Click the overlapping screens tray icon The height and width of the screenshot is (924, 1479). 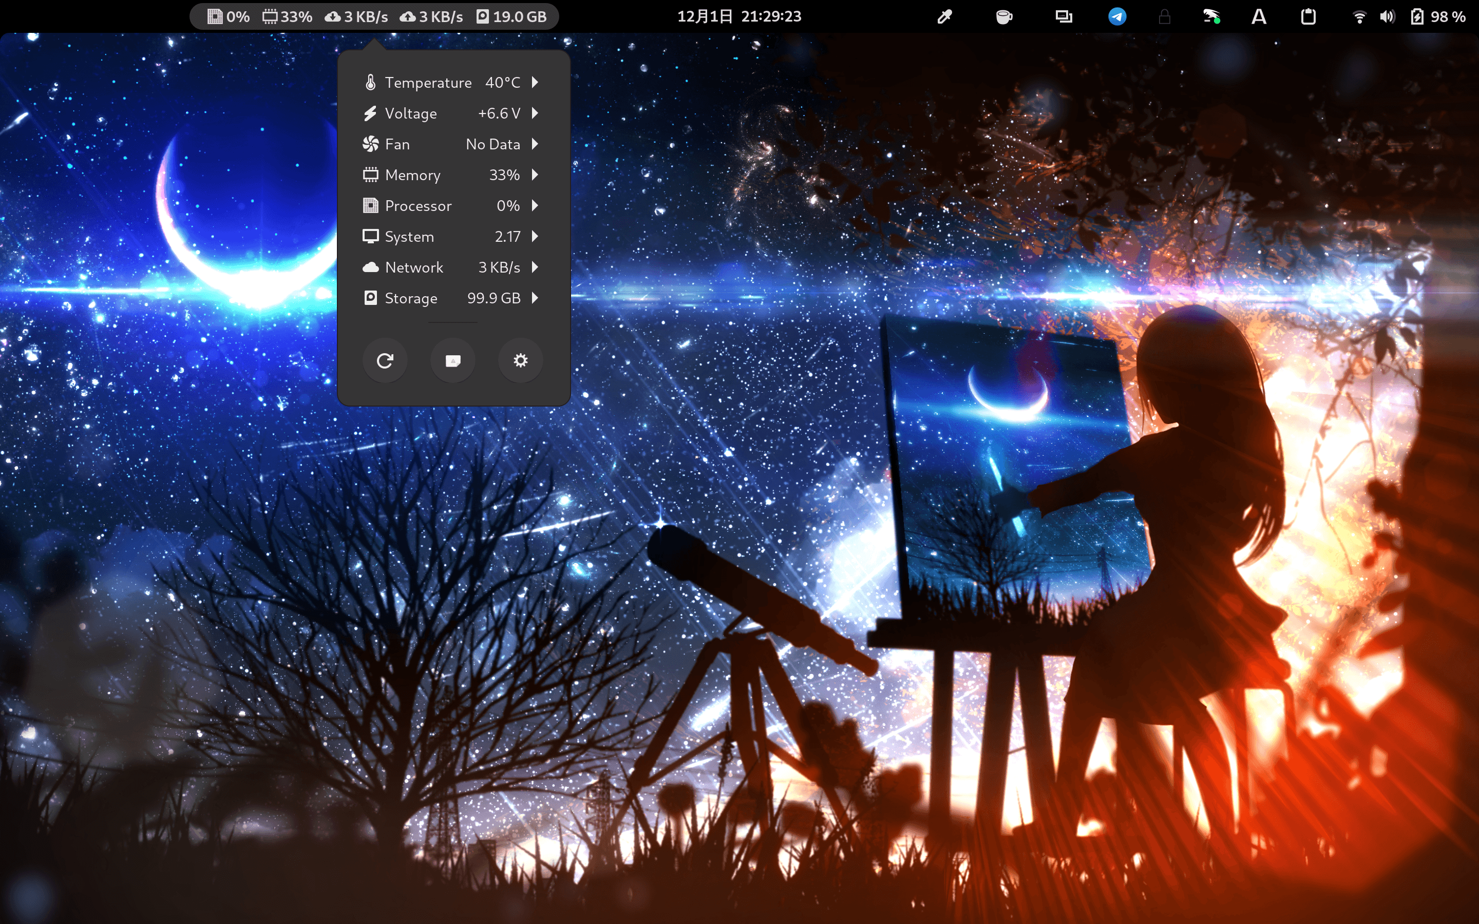point(1064,16)
